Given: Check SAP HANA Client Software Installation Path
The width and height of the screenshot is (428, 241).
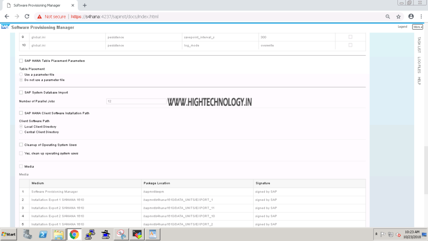Looking at the screenshot, I should coord(21,113).
